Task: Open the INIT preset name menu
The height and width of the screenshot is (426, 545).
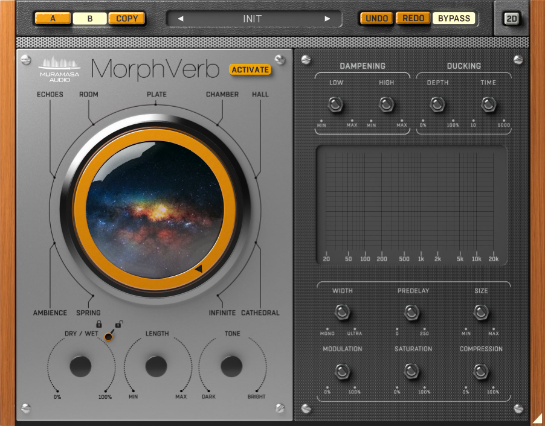Action: click(x=253, y=19)
